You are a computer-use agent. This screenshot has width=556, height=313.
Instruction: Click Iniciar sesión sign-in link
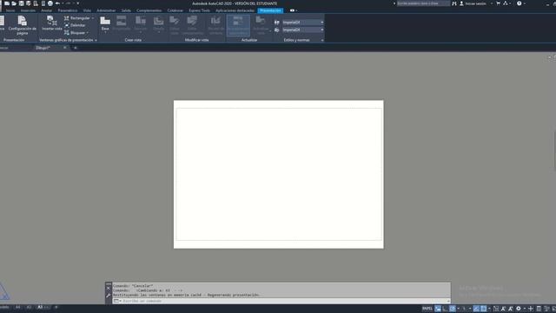pyautogui.click(x=475, y=3)
